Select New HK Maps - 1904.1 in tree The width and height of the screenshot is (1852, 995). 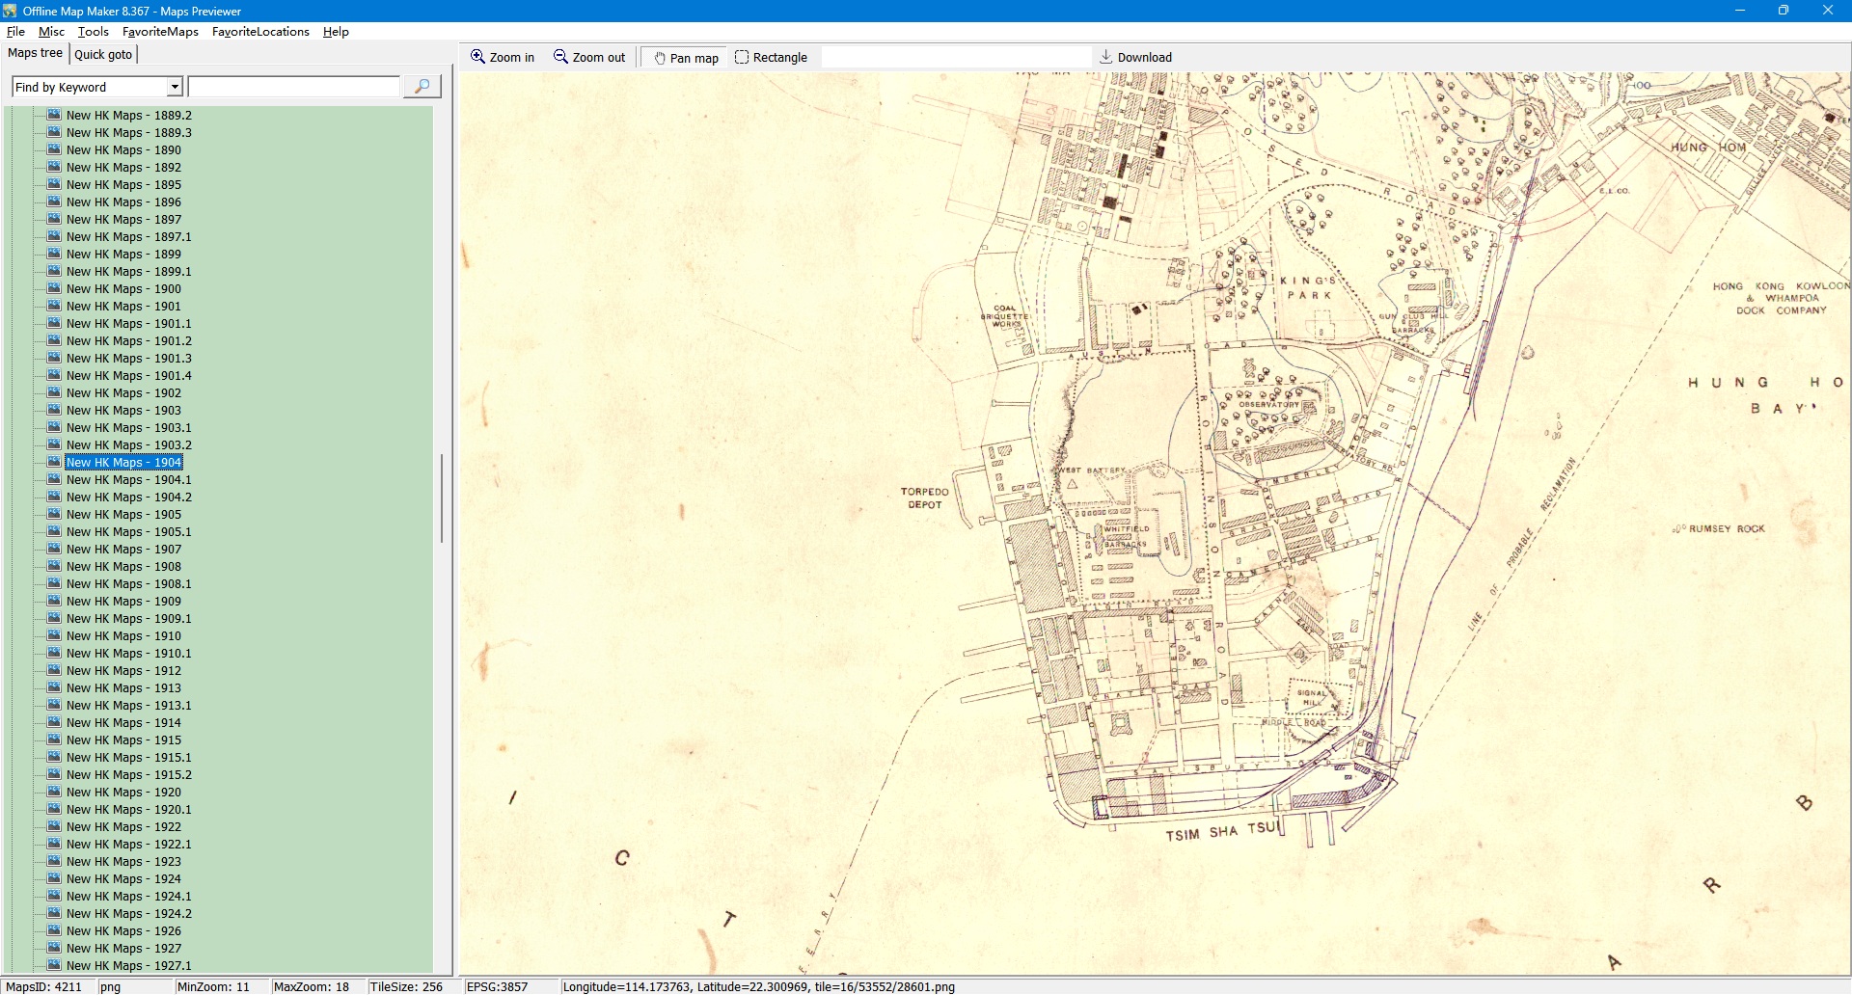pos(128,479)
